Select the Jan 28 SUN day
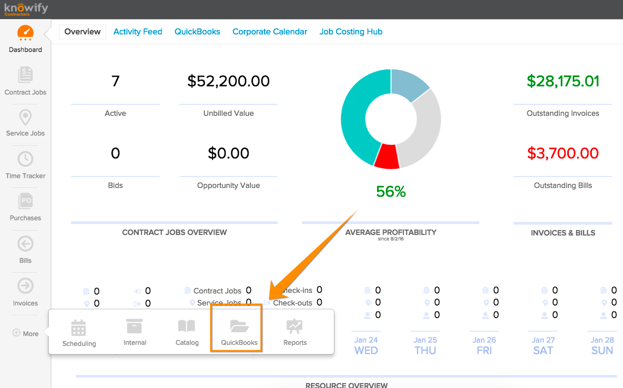The image size is (623, 388). [x=602, y=345]
